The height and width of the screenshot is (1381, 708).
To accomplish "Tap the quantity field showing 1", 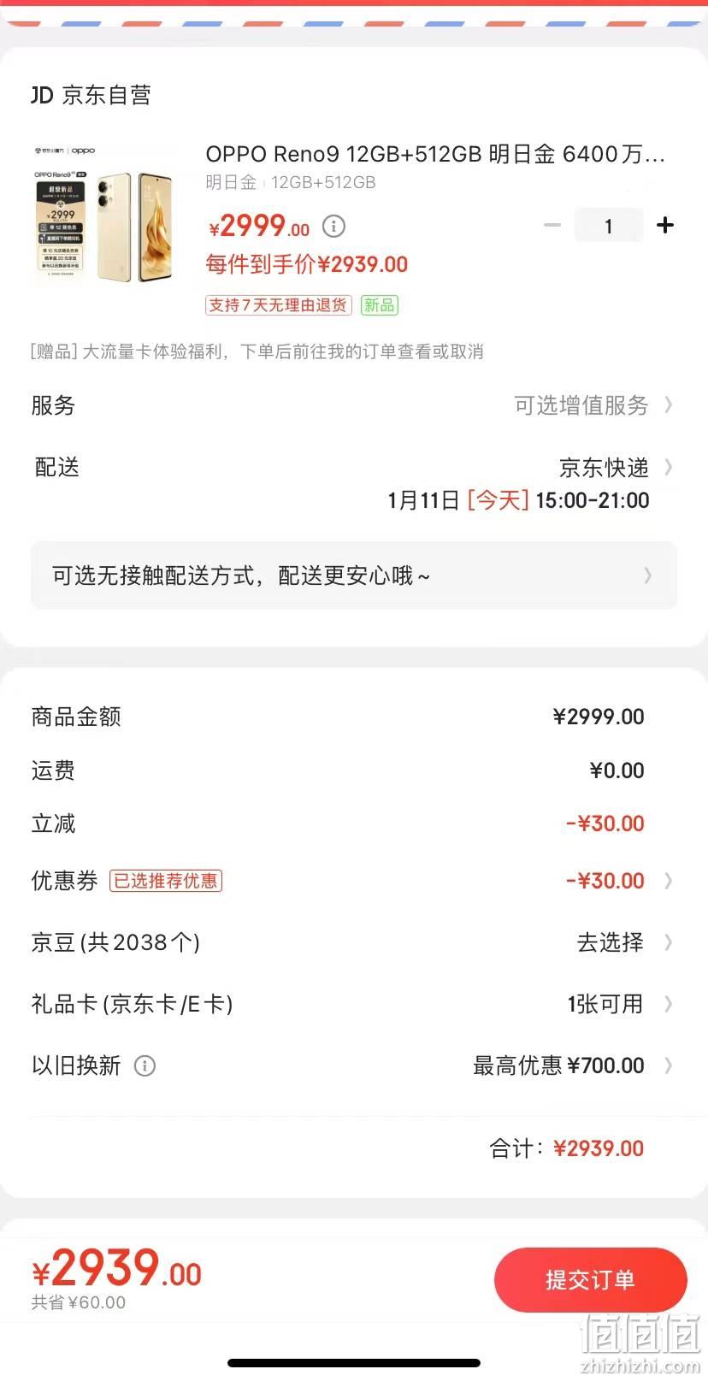I will (x=609, y=226).
